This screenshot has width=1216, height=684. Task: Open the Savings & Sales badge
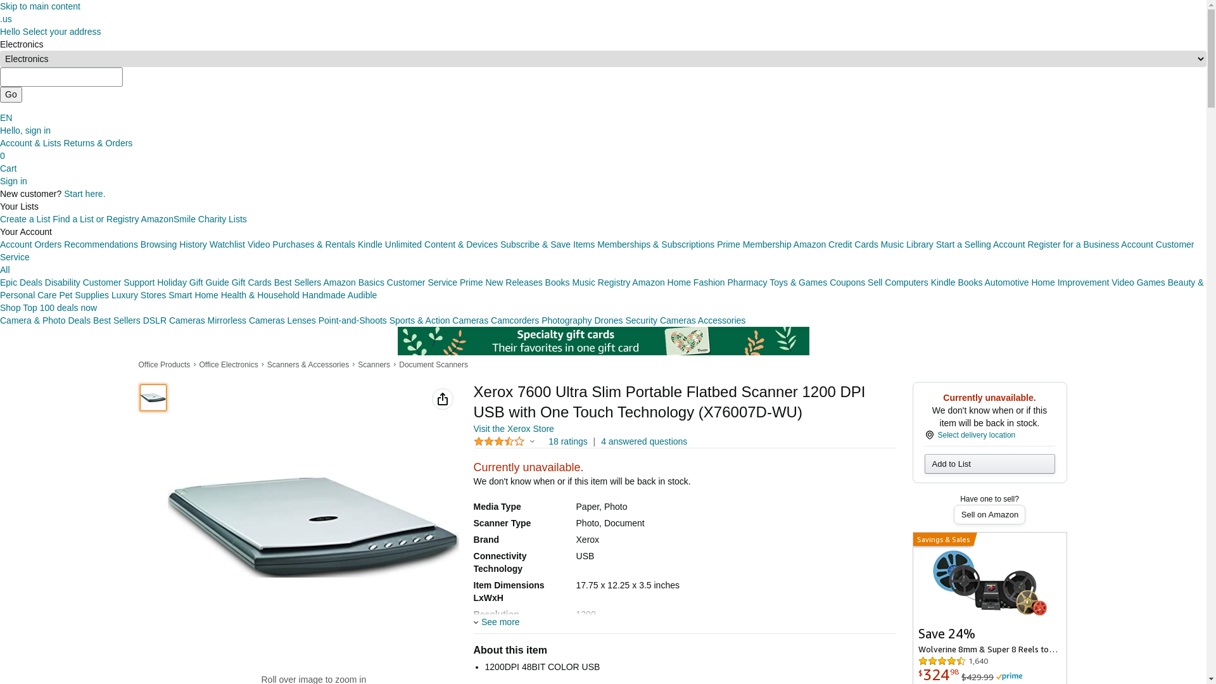[944, 540]
